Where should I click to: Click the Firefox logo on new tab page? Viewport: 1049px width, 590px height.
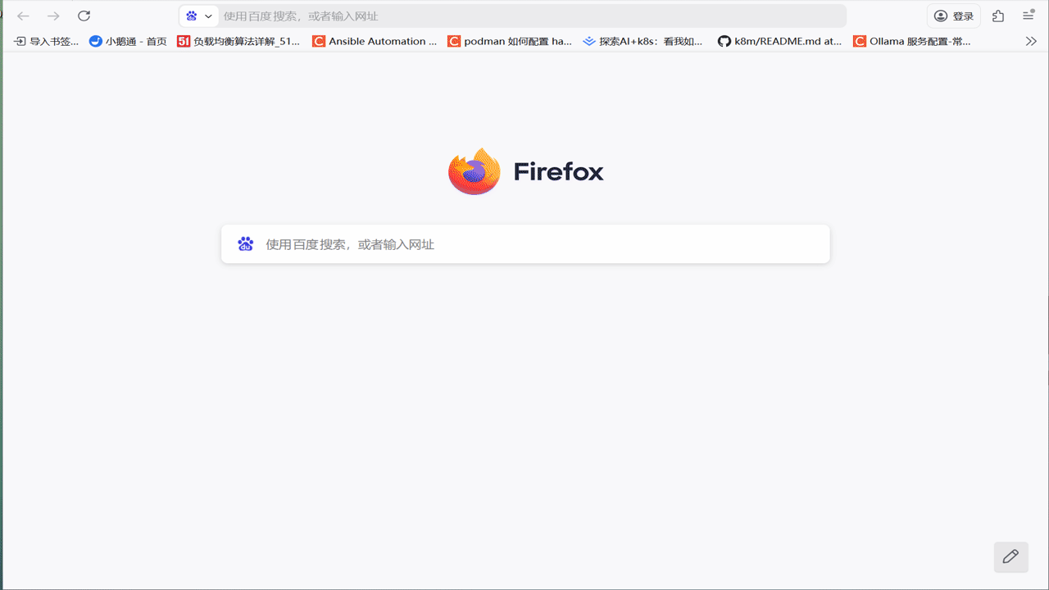[x=474, y=171]
